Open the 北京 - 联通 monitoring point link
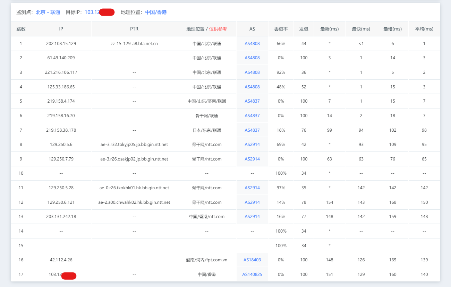Image resolution: width=451 pixels, height=287 pixels. 48,12
